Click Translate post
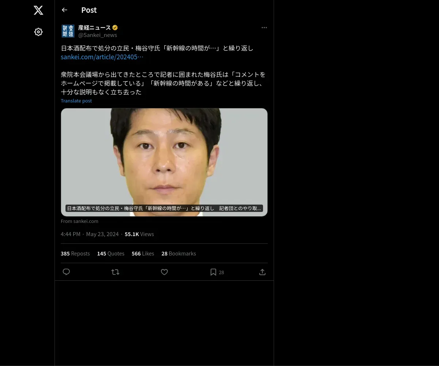Image resolution: width=439 pixels, height=366 pixels. [x=76, y=101]
